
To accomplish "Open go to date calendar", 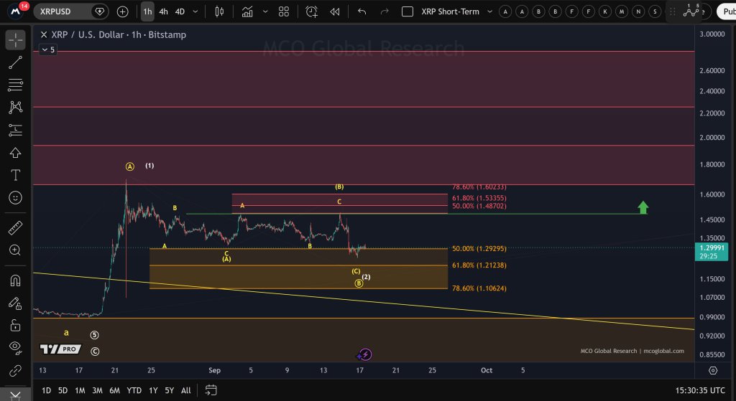I will coord(211,390).
